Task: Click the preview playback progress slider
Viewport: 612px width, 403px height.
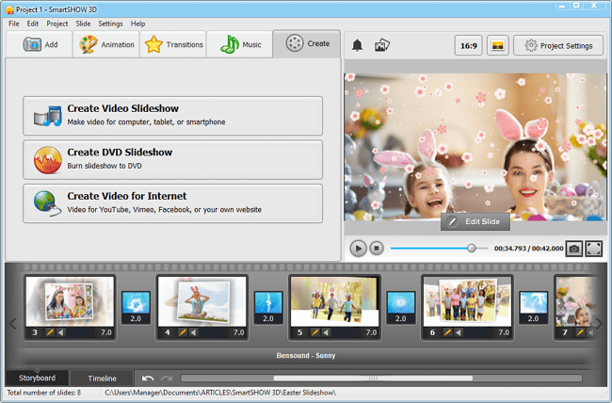Action: click(439, 249)
